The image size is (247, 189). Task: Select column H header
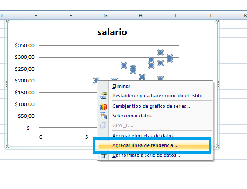tap(140, 15)
